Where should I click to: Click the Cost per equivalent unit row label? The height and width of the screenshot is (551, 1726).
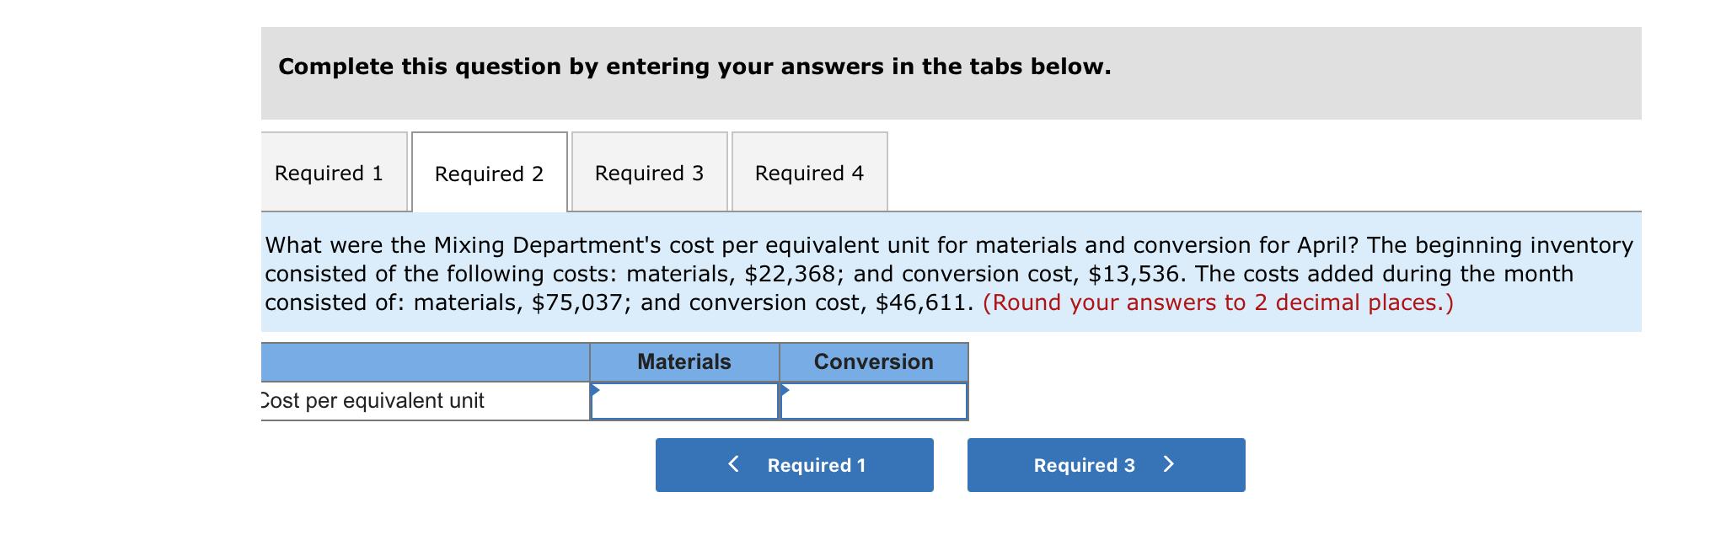[371, 401]
